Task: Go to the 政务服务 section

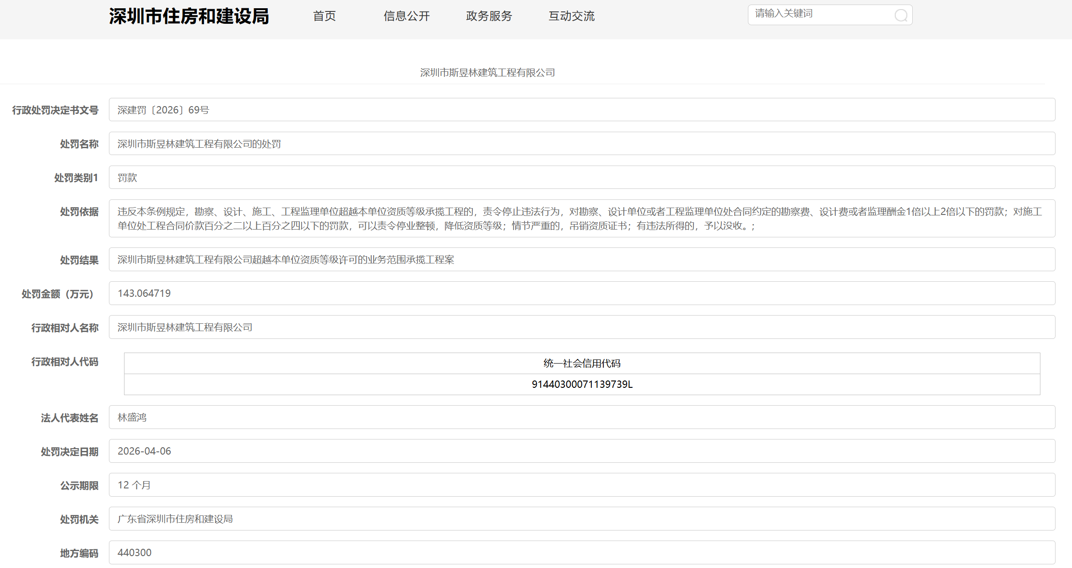Action: tap(489, 16)
